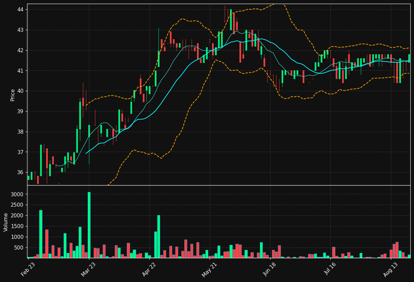Click the Feb 23 date label
Screen dimensions: 414x282
click(28, 270)
